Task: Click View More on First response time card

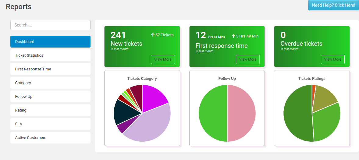Action: [x=248, y=59]
